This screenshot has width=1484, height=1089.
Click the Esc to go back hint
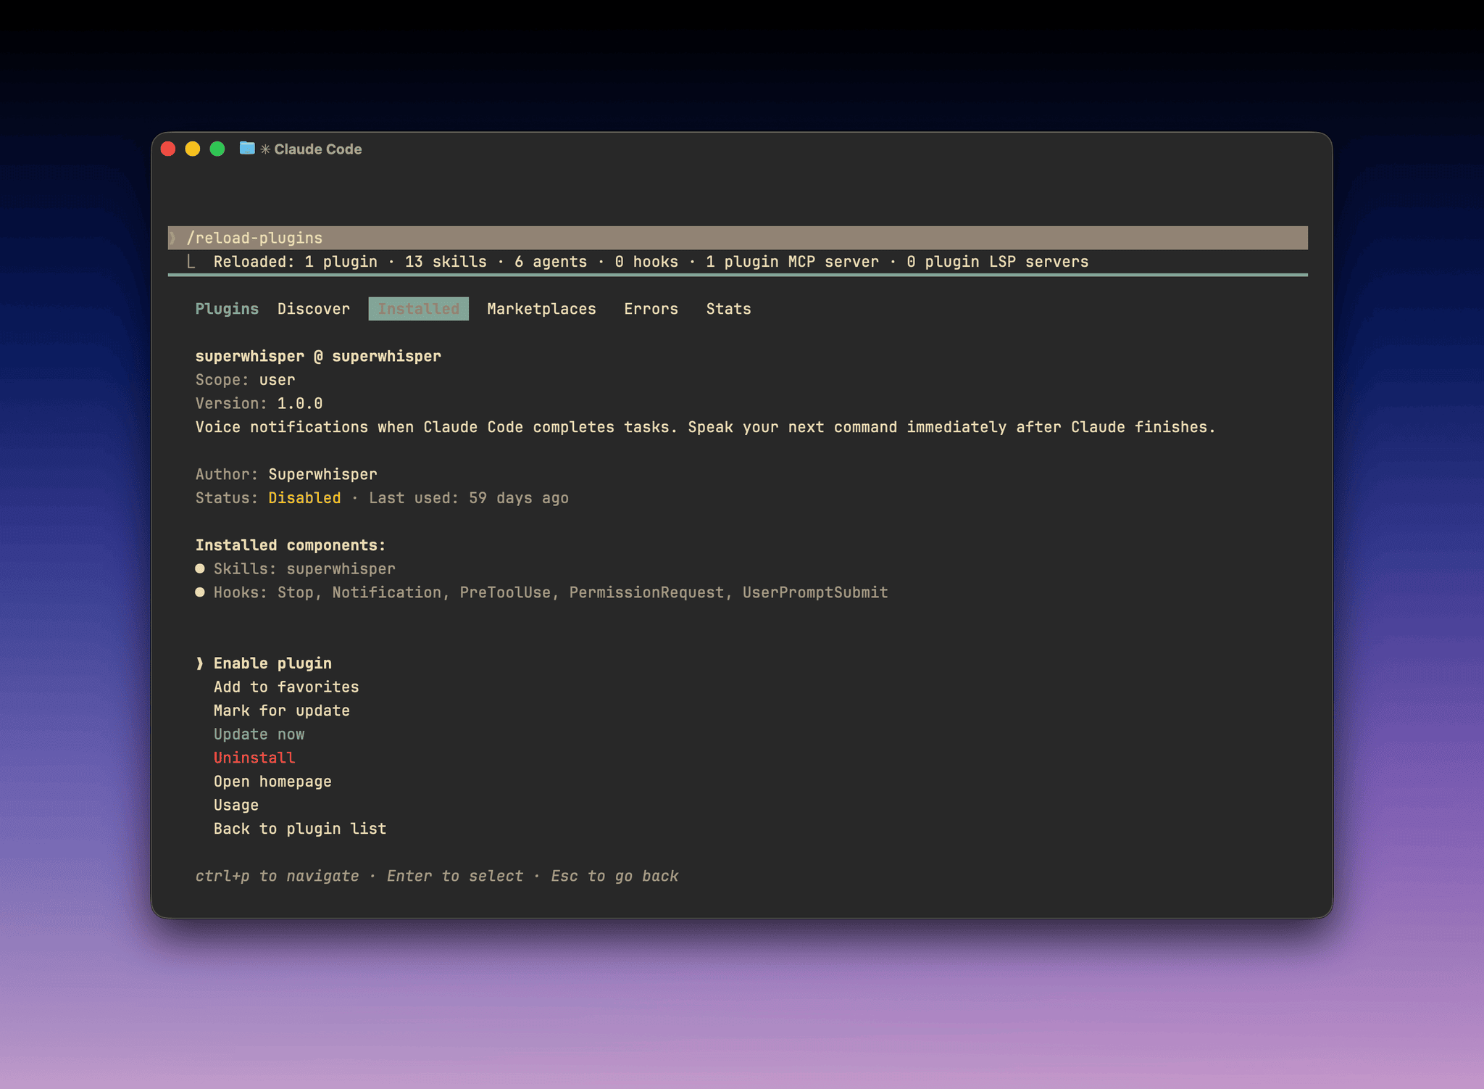[614, 876]
